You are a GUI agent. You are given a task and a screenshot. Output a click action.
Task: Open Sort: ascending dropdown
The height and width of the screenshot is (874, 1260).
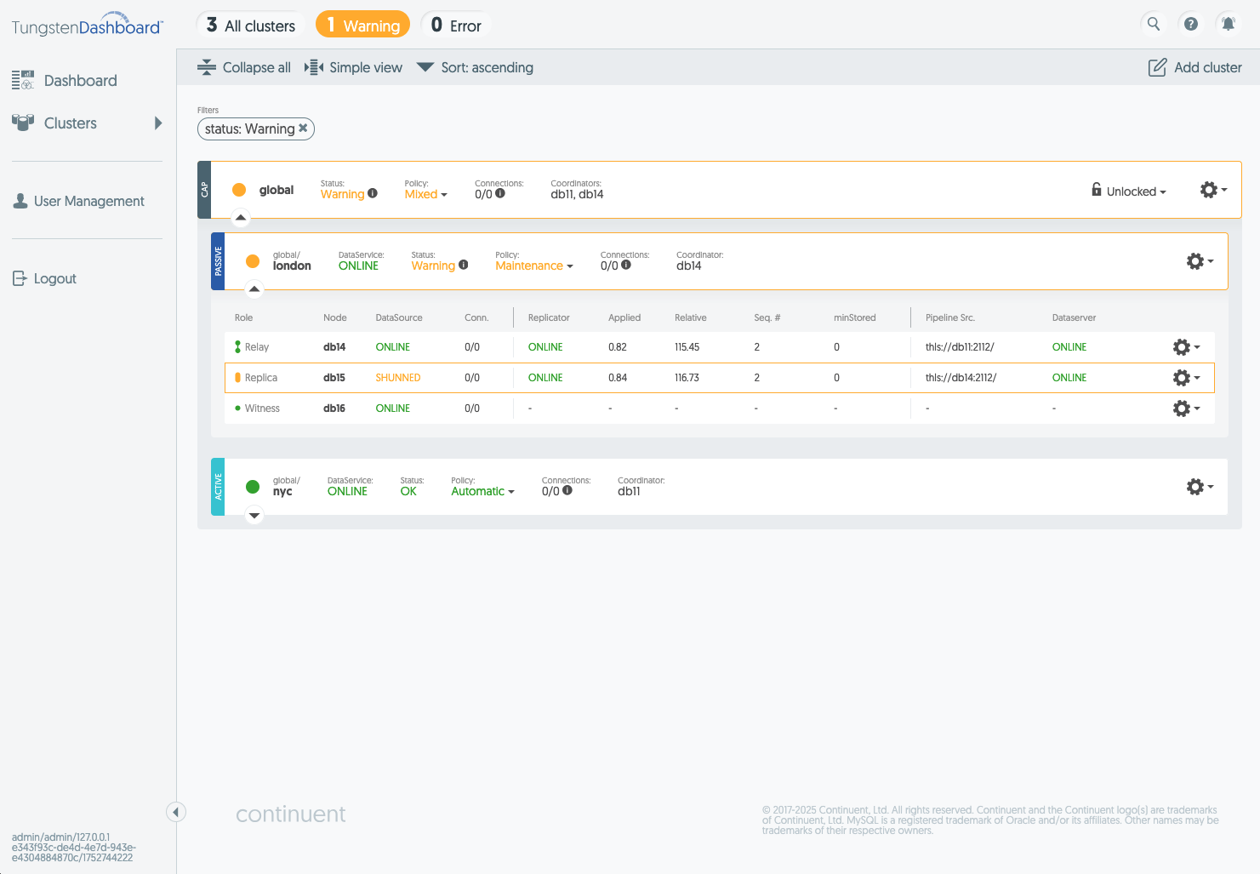pos(476,67)
